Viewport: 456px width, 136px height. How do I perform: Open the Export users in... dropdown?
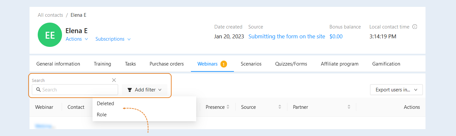(x=396, y=89)
